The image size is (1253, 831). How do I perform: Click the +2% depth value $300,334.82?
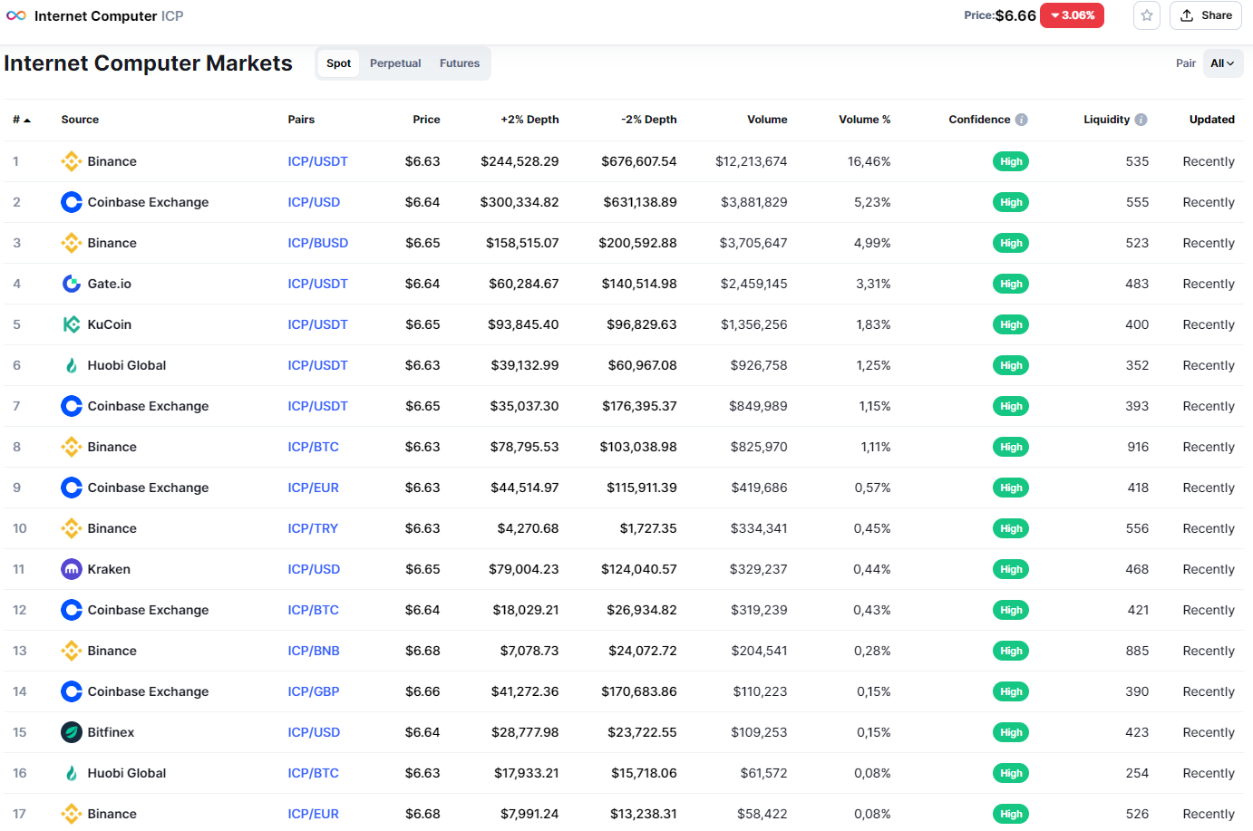point(520,202)
